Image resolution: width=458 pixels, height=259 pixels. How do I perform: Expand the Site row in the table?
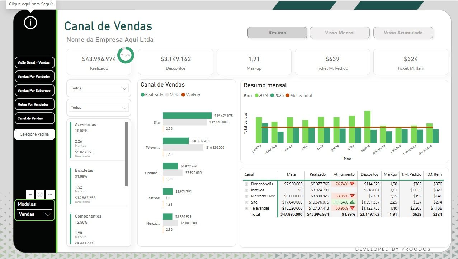click(x=246, y=202)
